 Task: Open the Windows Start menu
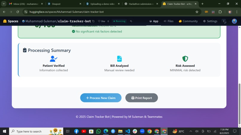coord(4,131)
